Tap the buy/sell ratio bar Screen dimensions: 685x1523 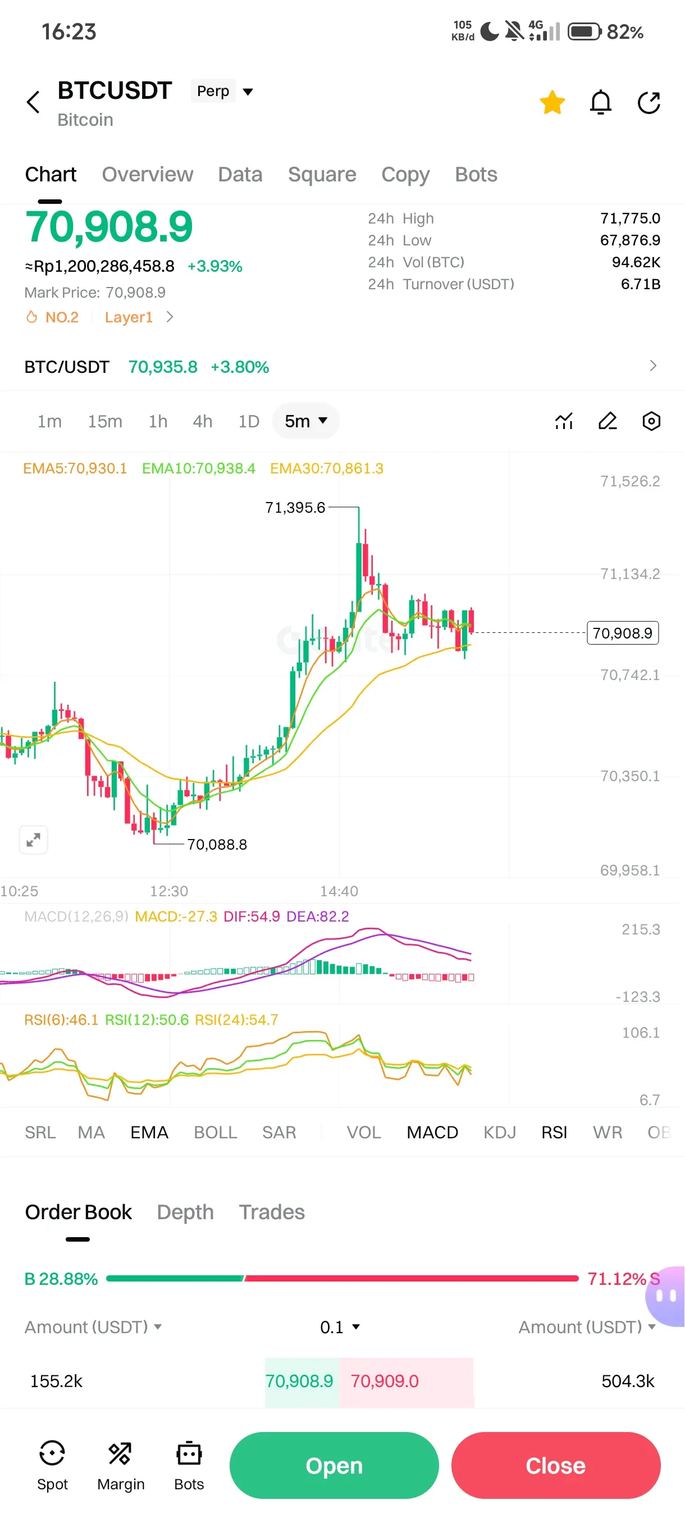342,1278
